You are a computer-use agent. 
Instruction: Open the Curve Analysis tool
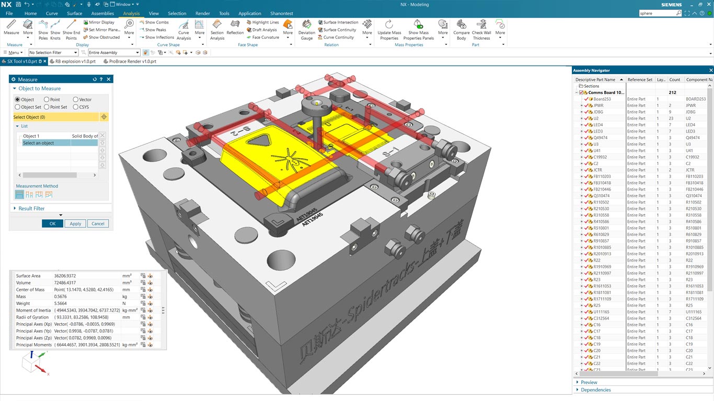183,26
